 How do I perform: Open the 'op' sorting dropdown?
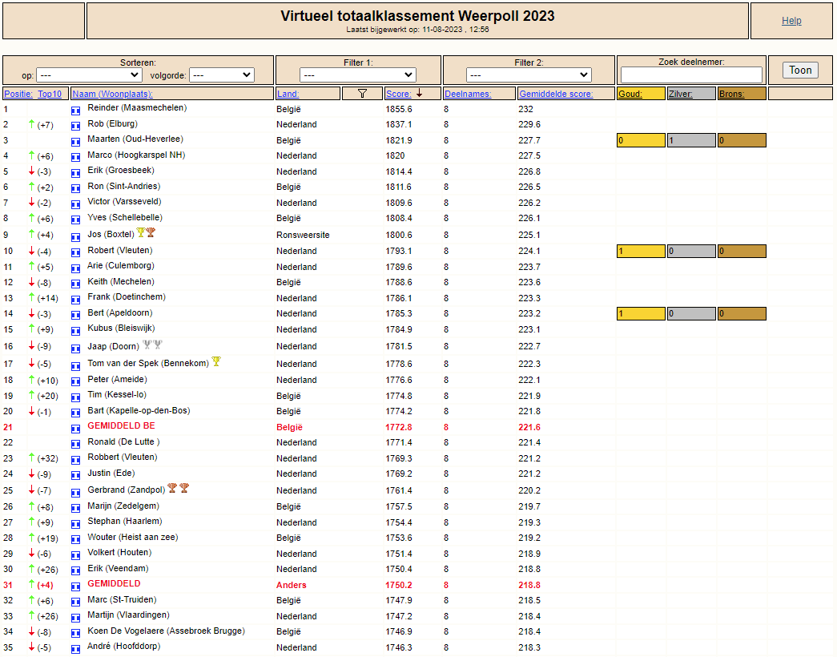[x=78, y=75]
